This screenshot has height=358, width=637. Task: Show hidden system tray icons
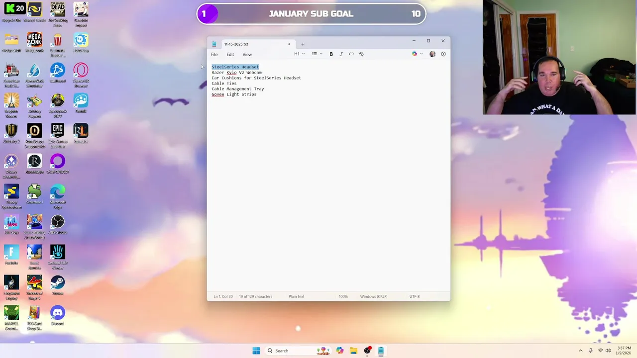tap(580, 351)
